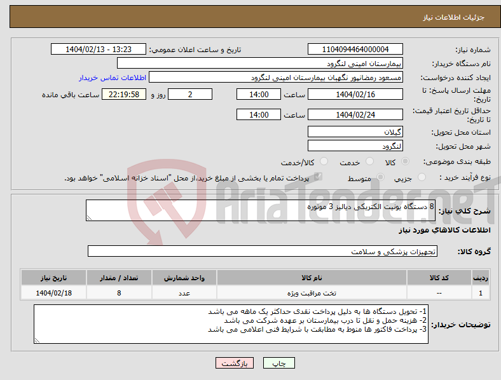The width and height of the screenshot is (501, 380).
Task: Click the واحد شمارش column header
Action: coord(184,278)
